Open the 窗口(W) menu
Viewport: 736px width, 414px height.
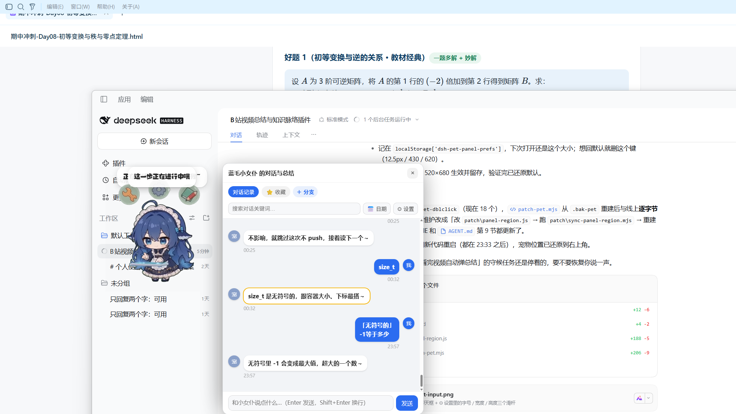click(x=80, y=6)
